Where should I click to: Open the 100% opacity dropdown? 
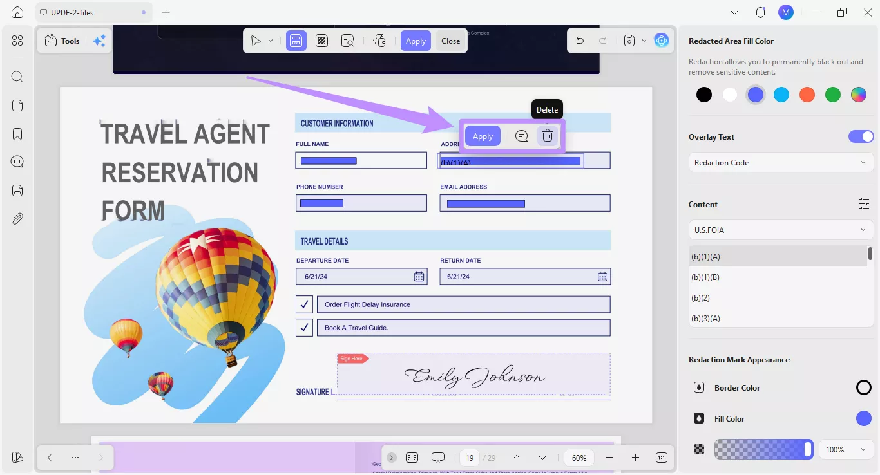[846, 449]
